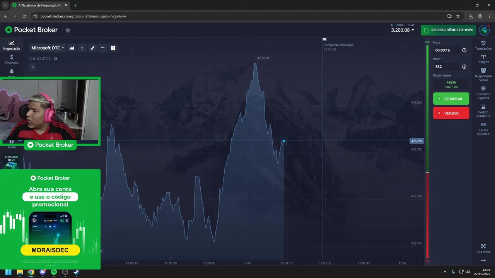Image resolution: width=495 pixels, height=278 pixels.
Task: Collapse right sidebar with the arrow
Action: (483, 261)
